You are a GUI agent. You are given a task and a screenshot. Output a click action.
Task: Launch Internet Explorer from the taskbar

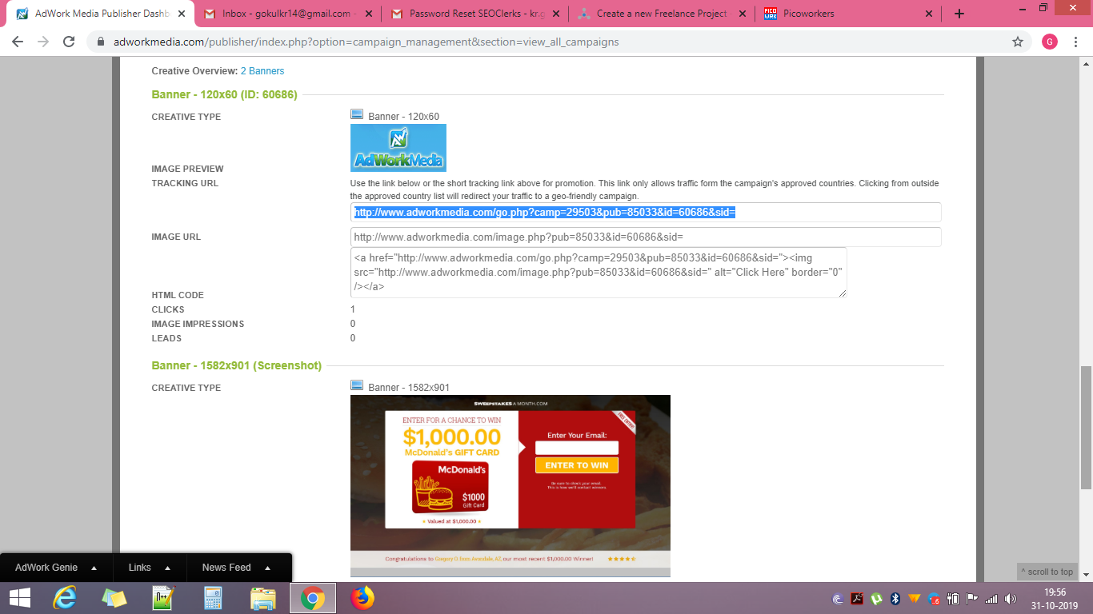64,598
